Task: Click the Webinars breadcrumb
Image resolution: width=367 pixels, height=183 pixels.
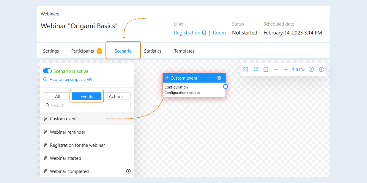Action: [50, 14]
